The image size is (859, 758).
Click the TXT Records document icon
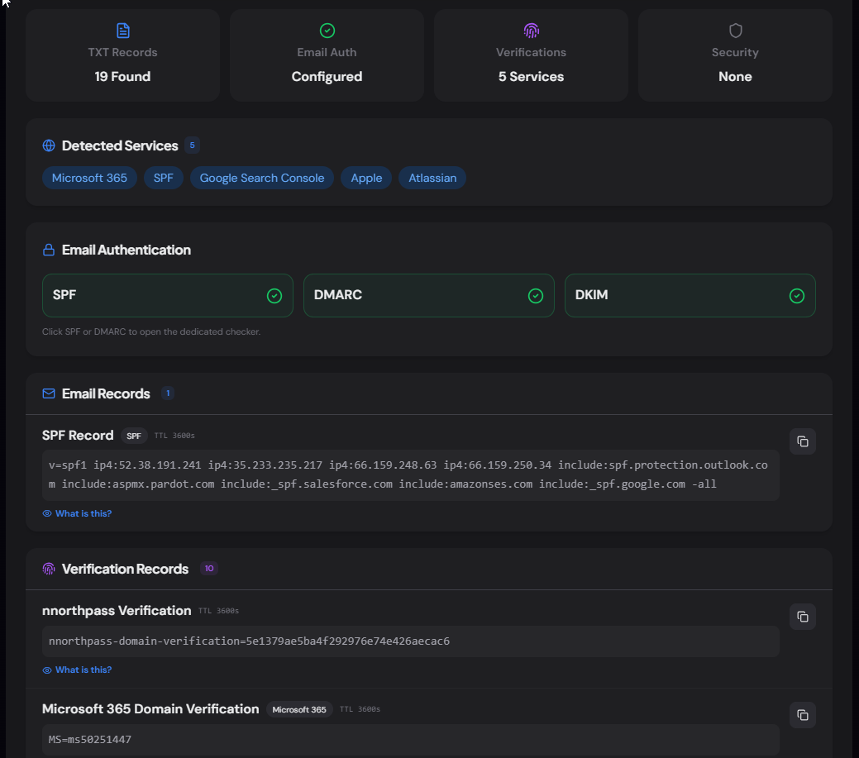coord(122,31)
